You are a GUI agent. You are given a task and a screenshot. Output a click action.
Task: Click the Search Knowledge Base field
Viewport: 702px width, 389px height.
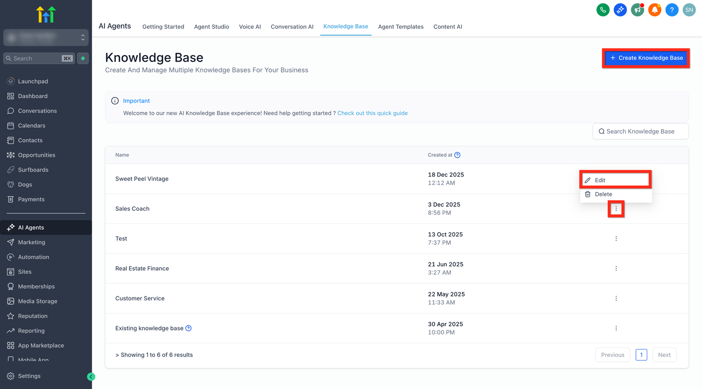tap(640, 131)
